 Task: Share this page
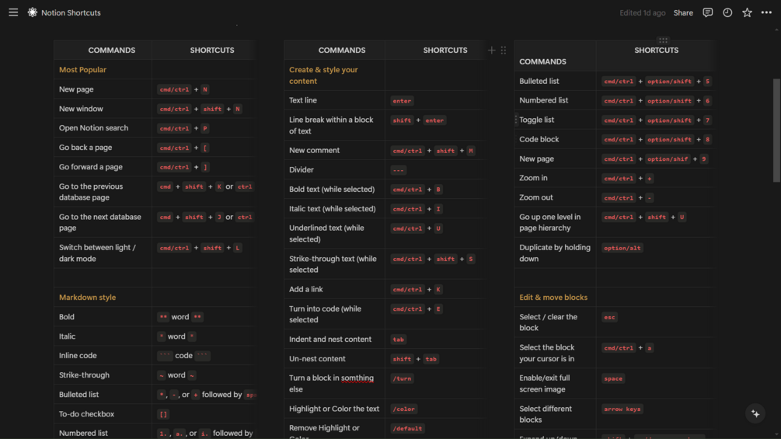click(x=683, y=13)
